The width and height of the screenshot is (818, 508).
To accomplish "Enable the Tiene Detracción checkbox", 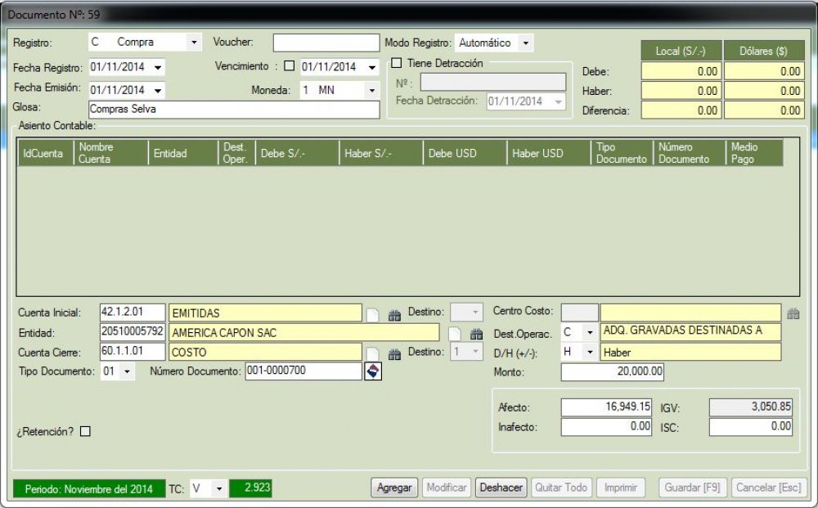I will [397, 63].
